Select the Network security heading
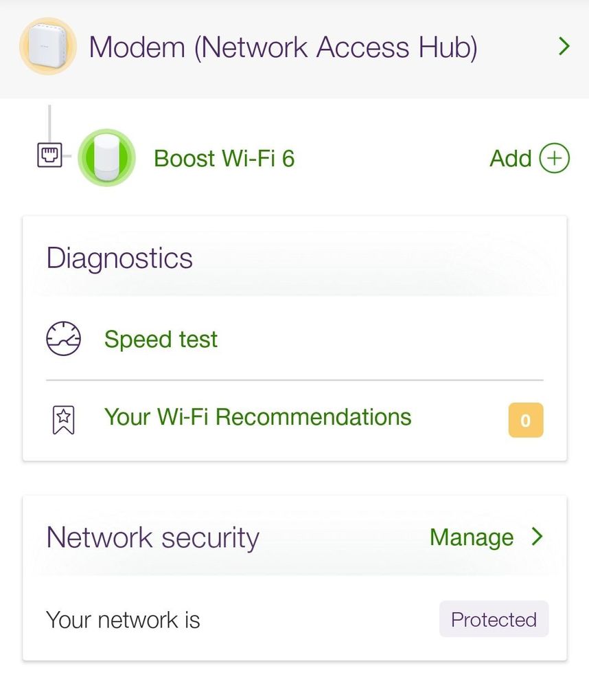This screenshot has width=589, height=686. (152, 537)
